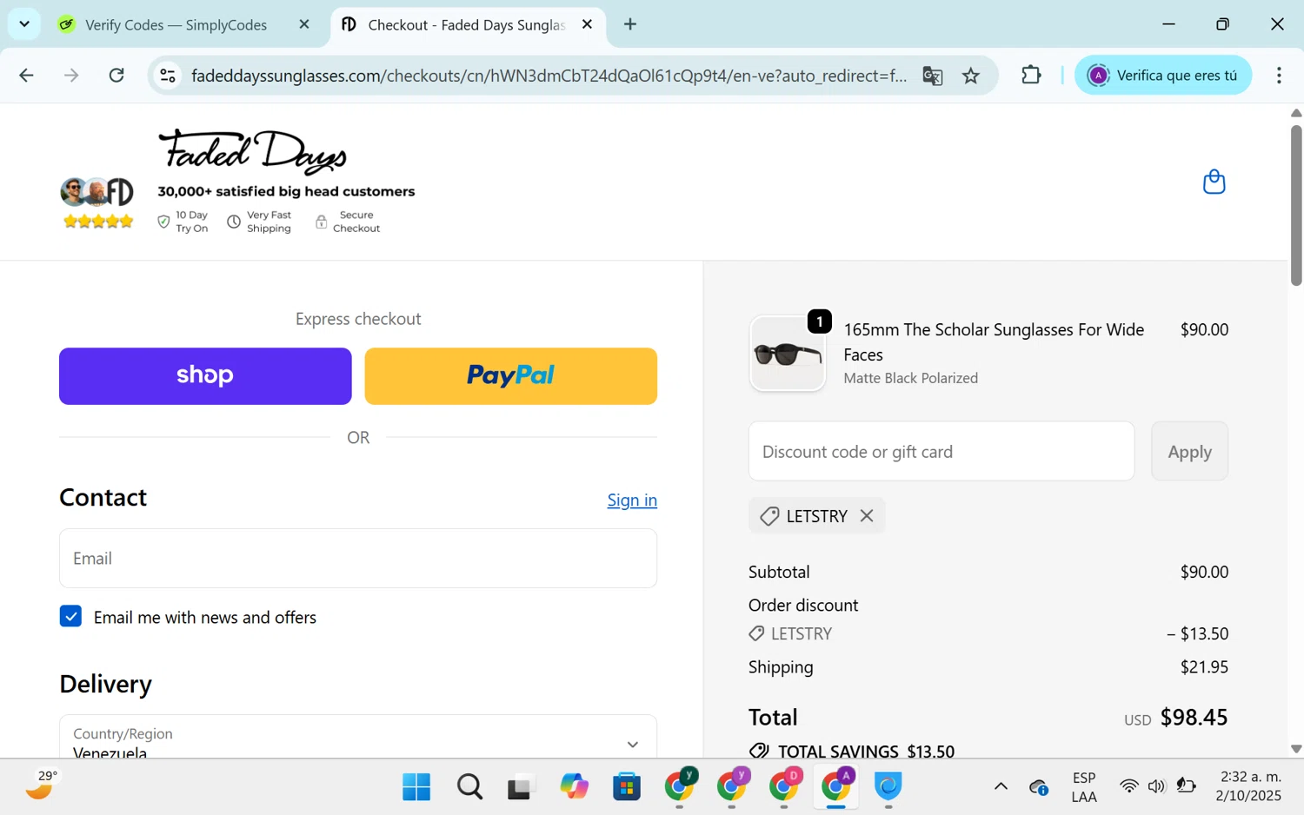Reload the checkout page
Viewport: 1304px width, 815px height.
coord(116,76)
